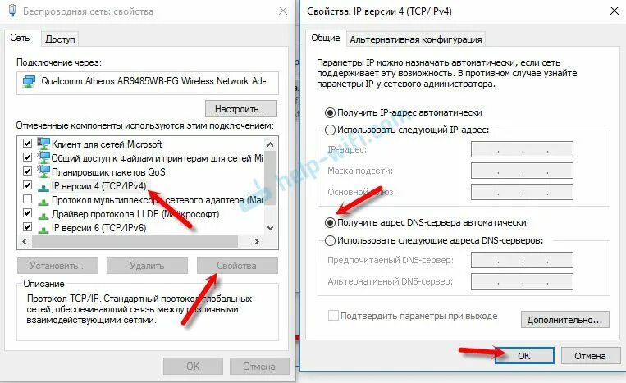Click the components list scroll up arrow

point(270,144)
